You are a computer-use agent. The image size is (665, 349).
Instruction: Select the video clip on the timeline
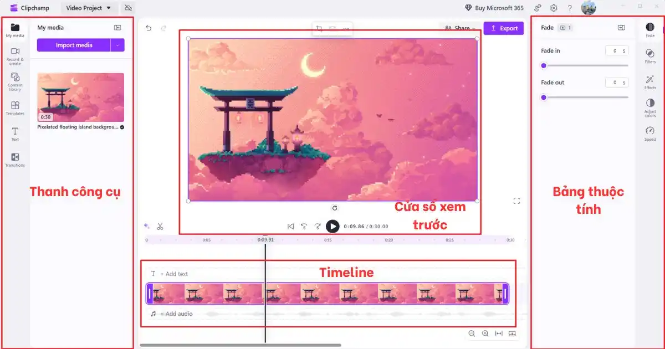tap(327, 294)
